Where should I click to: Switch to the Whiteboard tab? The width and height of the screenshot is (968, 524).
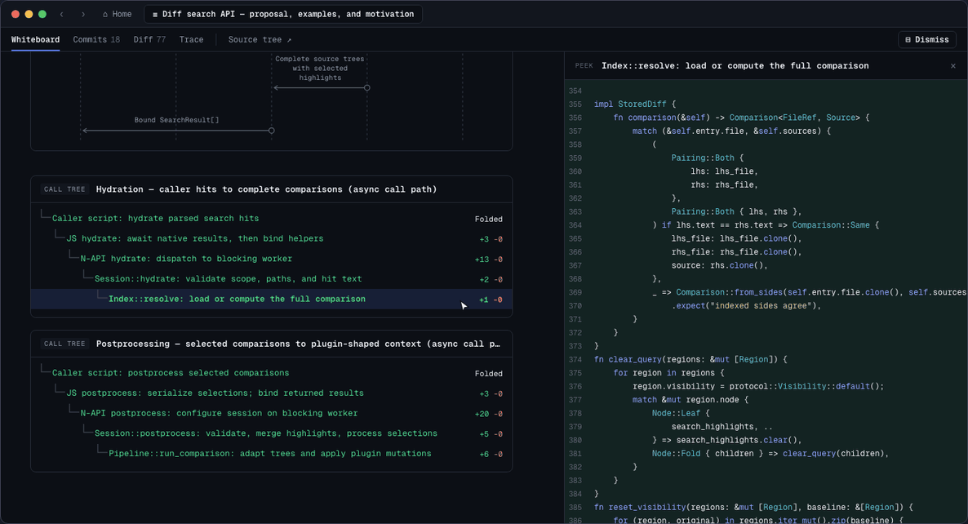pyautogui.click(x=35, y=39)
